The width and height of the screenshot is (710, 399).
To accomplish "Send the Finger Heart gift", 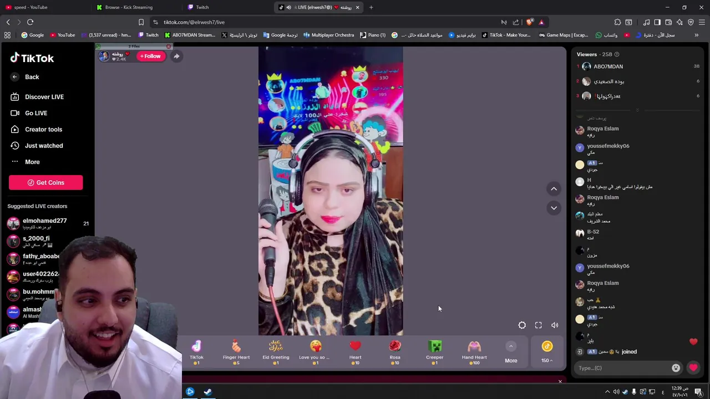I will (236, 352).
